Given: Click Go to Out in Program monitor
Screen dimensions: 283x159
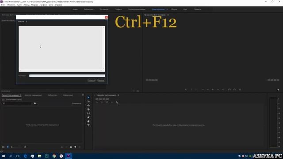Looking at the screenshot, I should [x=223, y=89].
